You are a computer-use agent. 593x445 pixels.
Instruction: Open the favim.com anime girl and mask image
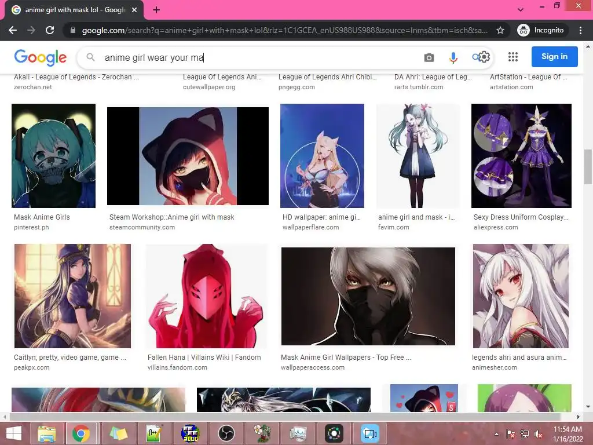418,155
